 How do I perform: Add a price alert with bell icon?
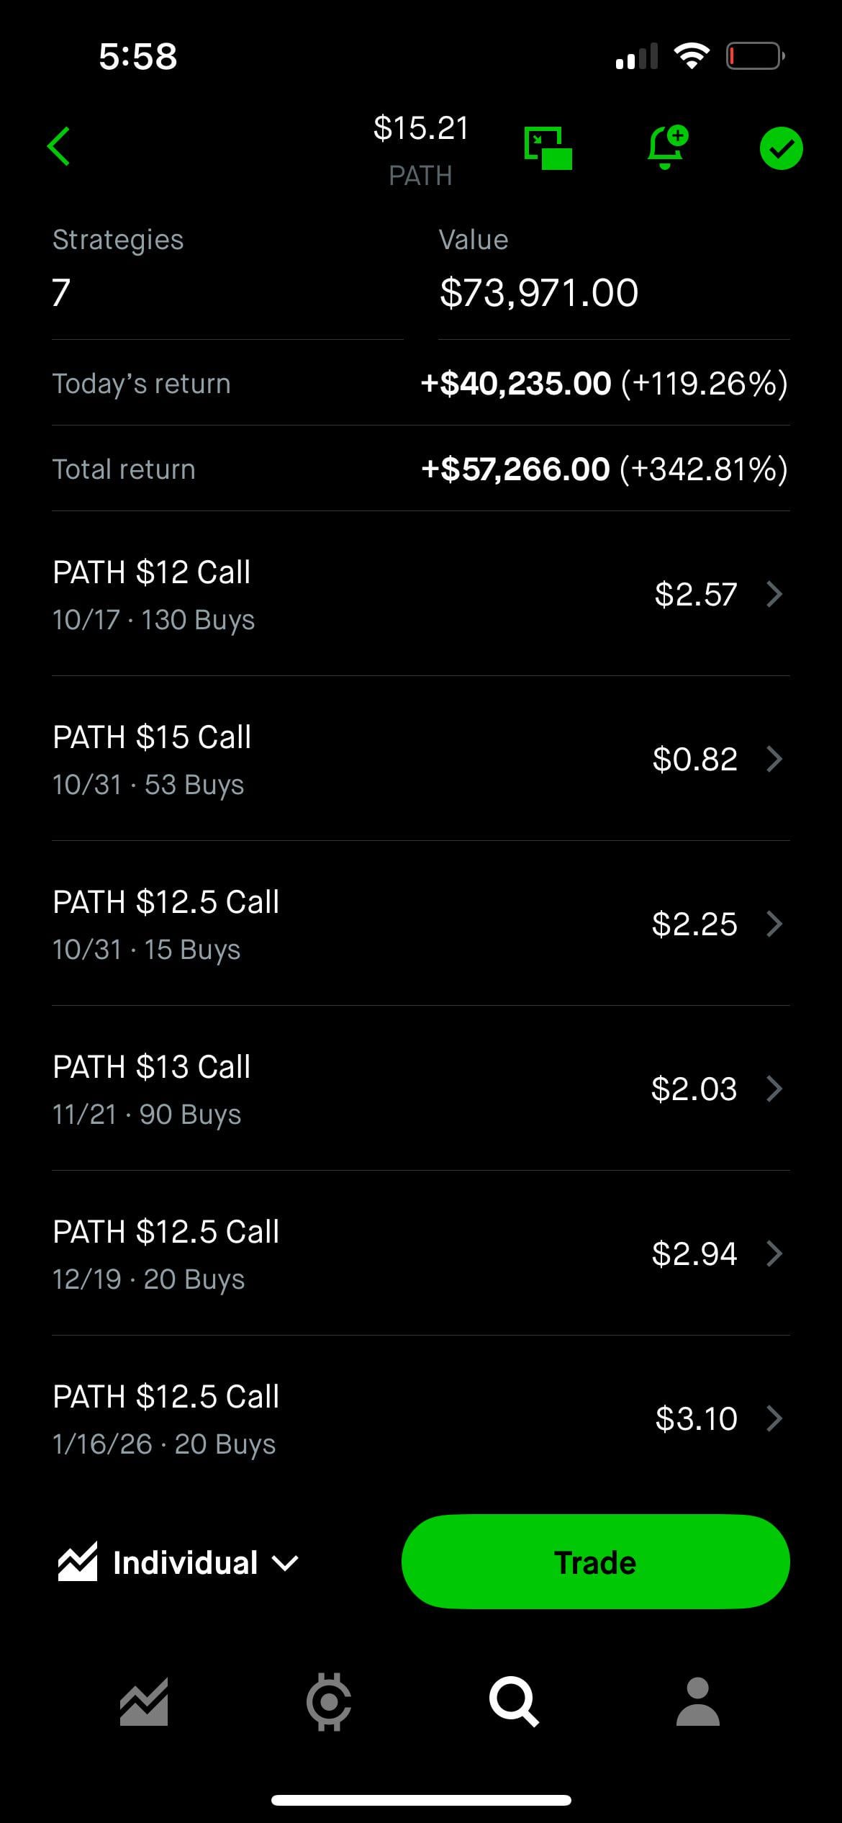click(666, 147)
